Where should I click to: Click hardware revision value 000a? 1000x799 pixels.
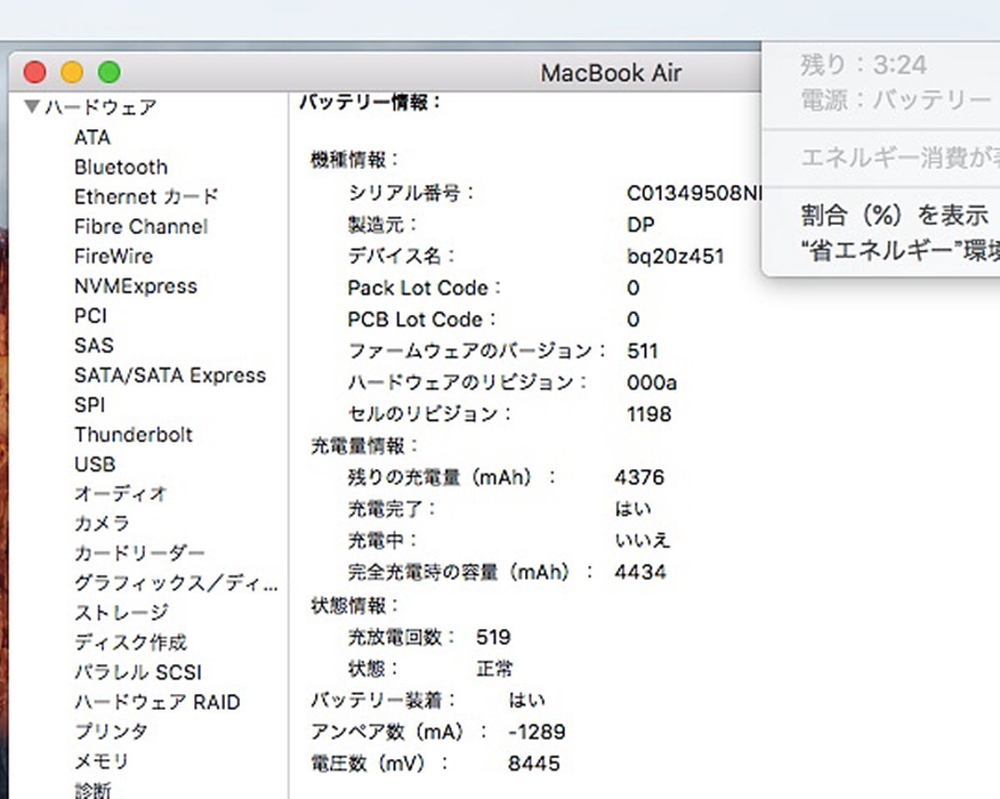click(x=652, y=382)
